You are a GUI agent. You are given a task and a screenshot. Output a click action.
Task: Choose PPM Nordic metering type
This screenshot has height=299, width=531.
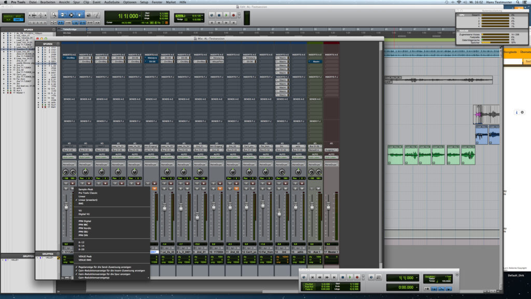pos(85,228)
